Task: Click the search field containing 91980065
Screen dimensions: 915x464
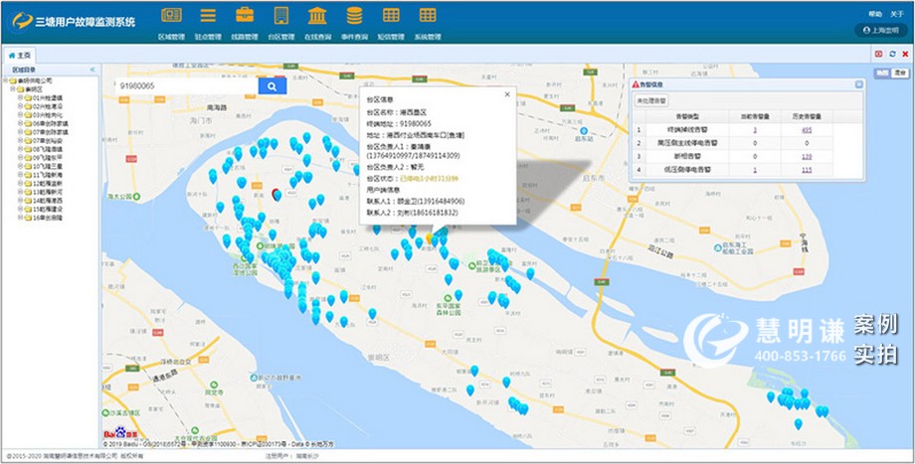Action: coord(184,86)
